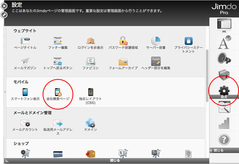The width and height of the screenshot is (239, 164).
Task: Open ファビコン favicon setting
Action: point(90,64)
